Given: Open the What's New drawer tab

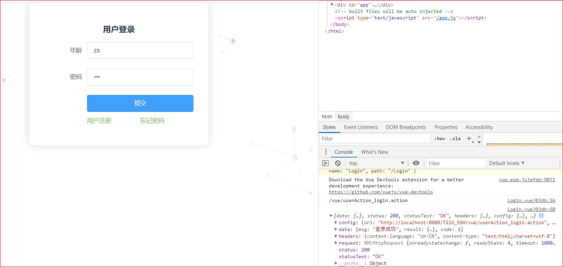Looking at the screenshot, I should pos(375,152).
